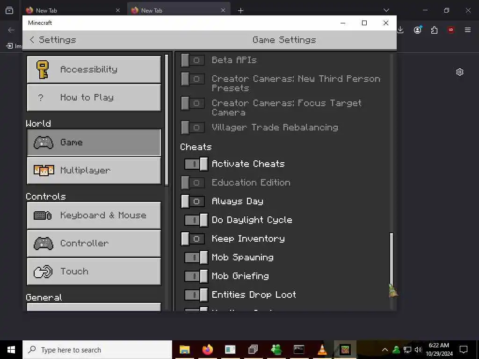Screen dimensions: 479x359
Task: Toggle Villager Trade Rebalancing switch
Action: coord(193,127)
